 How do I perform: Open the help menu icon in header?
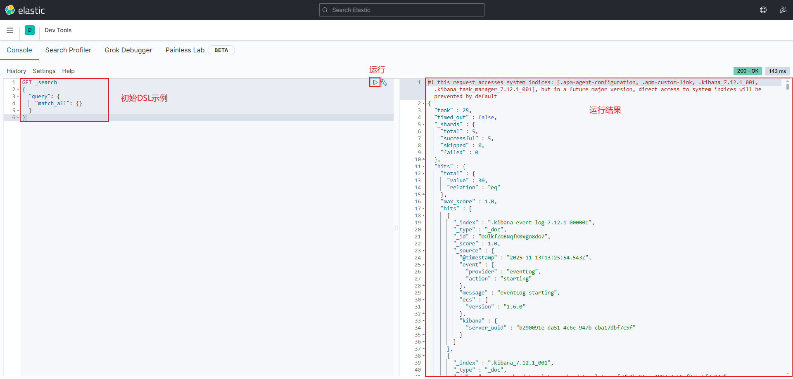[763, 10]
